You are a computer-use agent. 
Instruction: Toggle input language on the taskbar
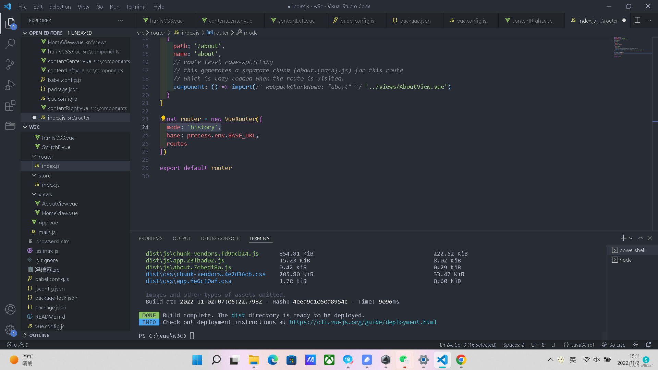coord(572,360)
